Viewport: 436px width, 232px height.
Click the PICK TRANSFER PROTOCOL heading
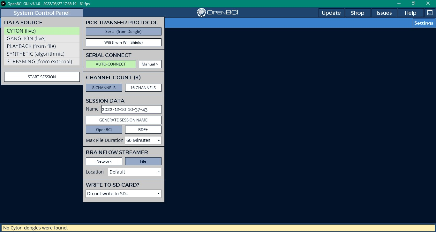[x=122, y=23]
